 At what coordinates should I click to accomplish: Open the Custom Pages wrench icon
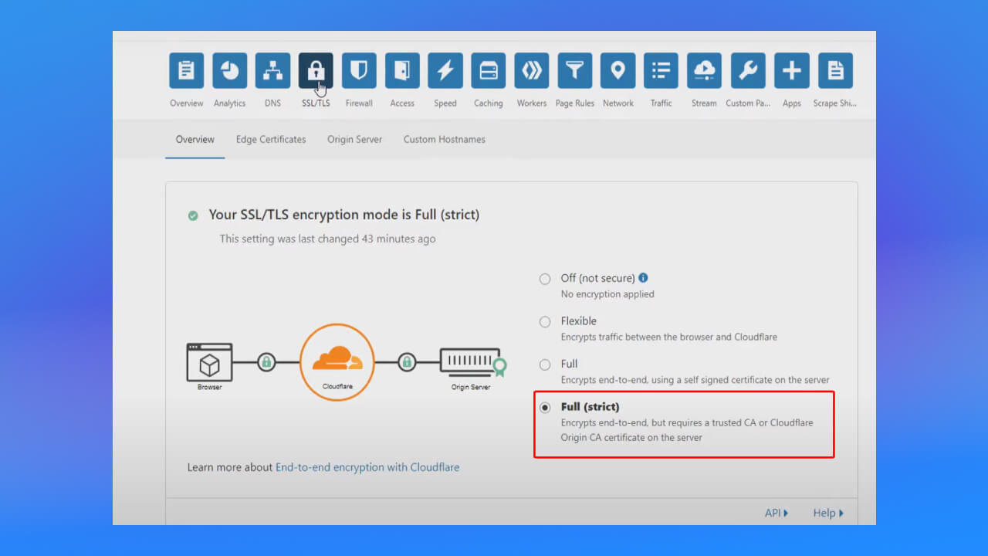coord(748,71)
